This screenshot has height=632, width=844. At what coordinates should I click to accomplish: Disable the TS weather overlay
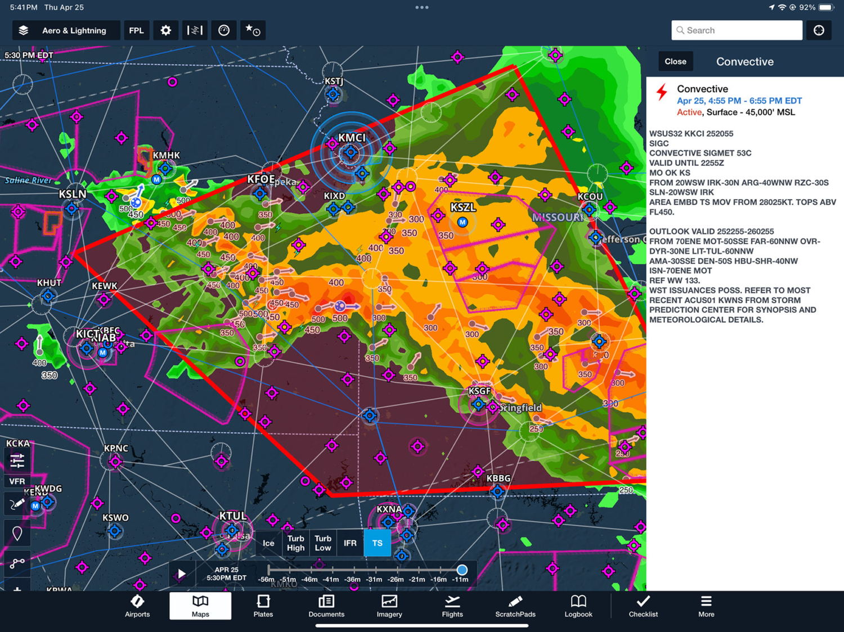pos(377,543)
